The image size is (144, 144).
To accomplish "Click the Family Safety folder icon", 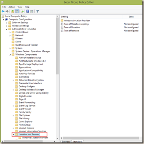I will click(x=17, y=112).
